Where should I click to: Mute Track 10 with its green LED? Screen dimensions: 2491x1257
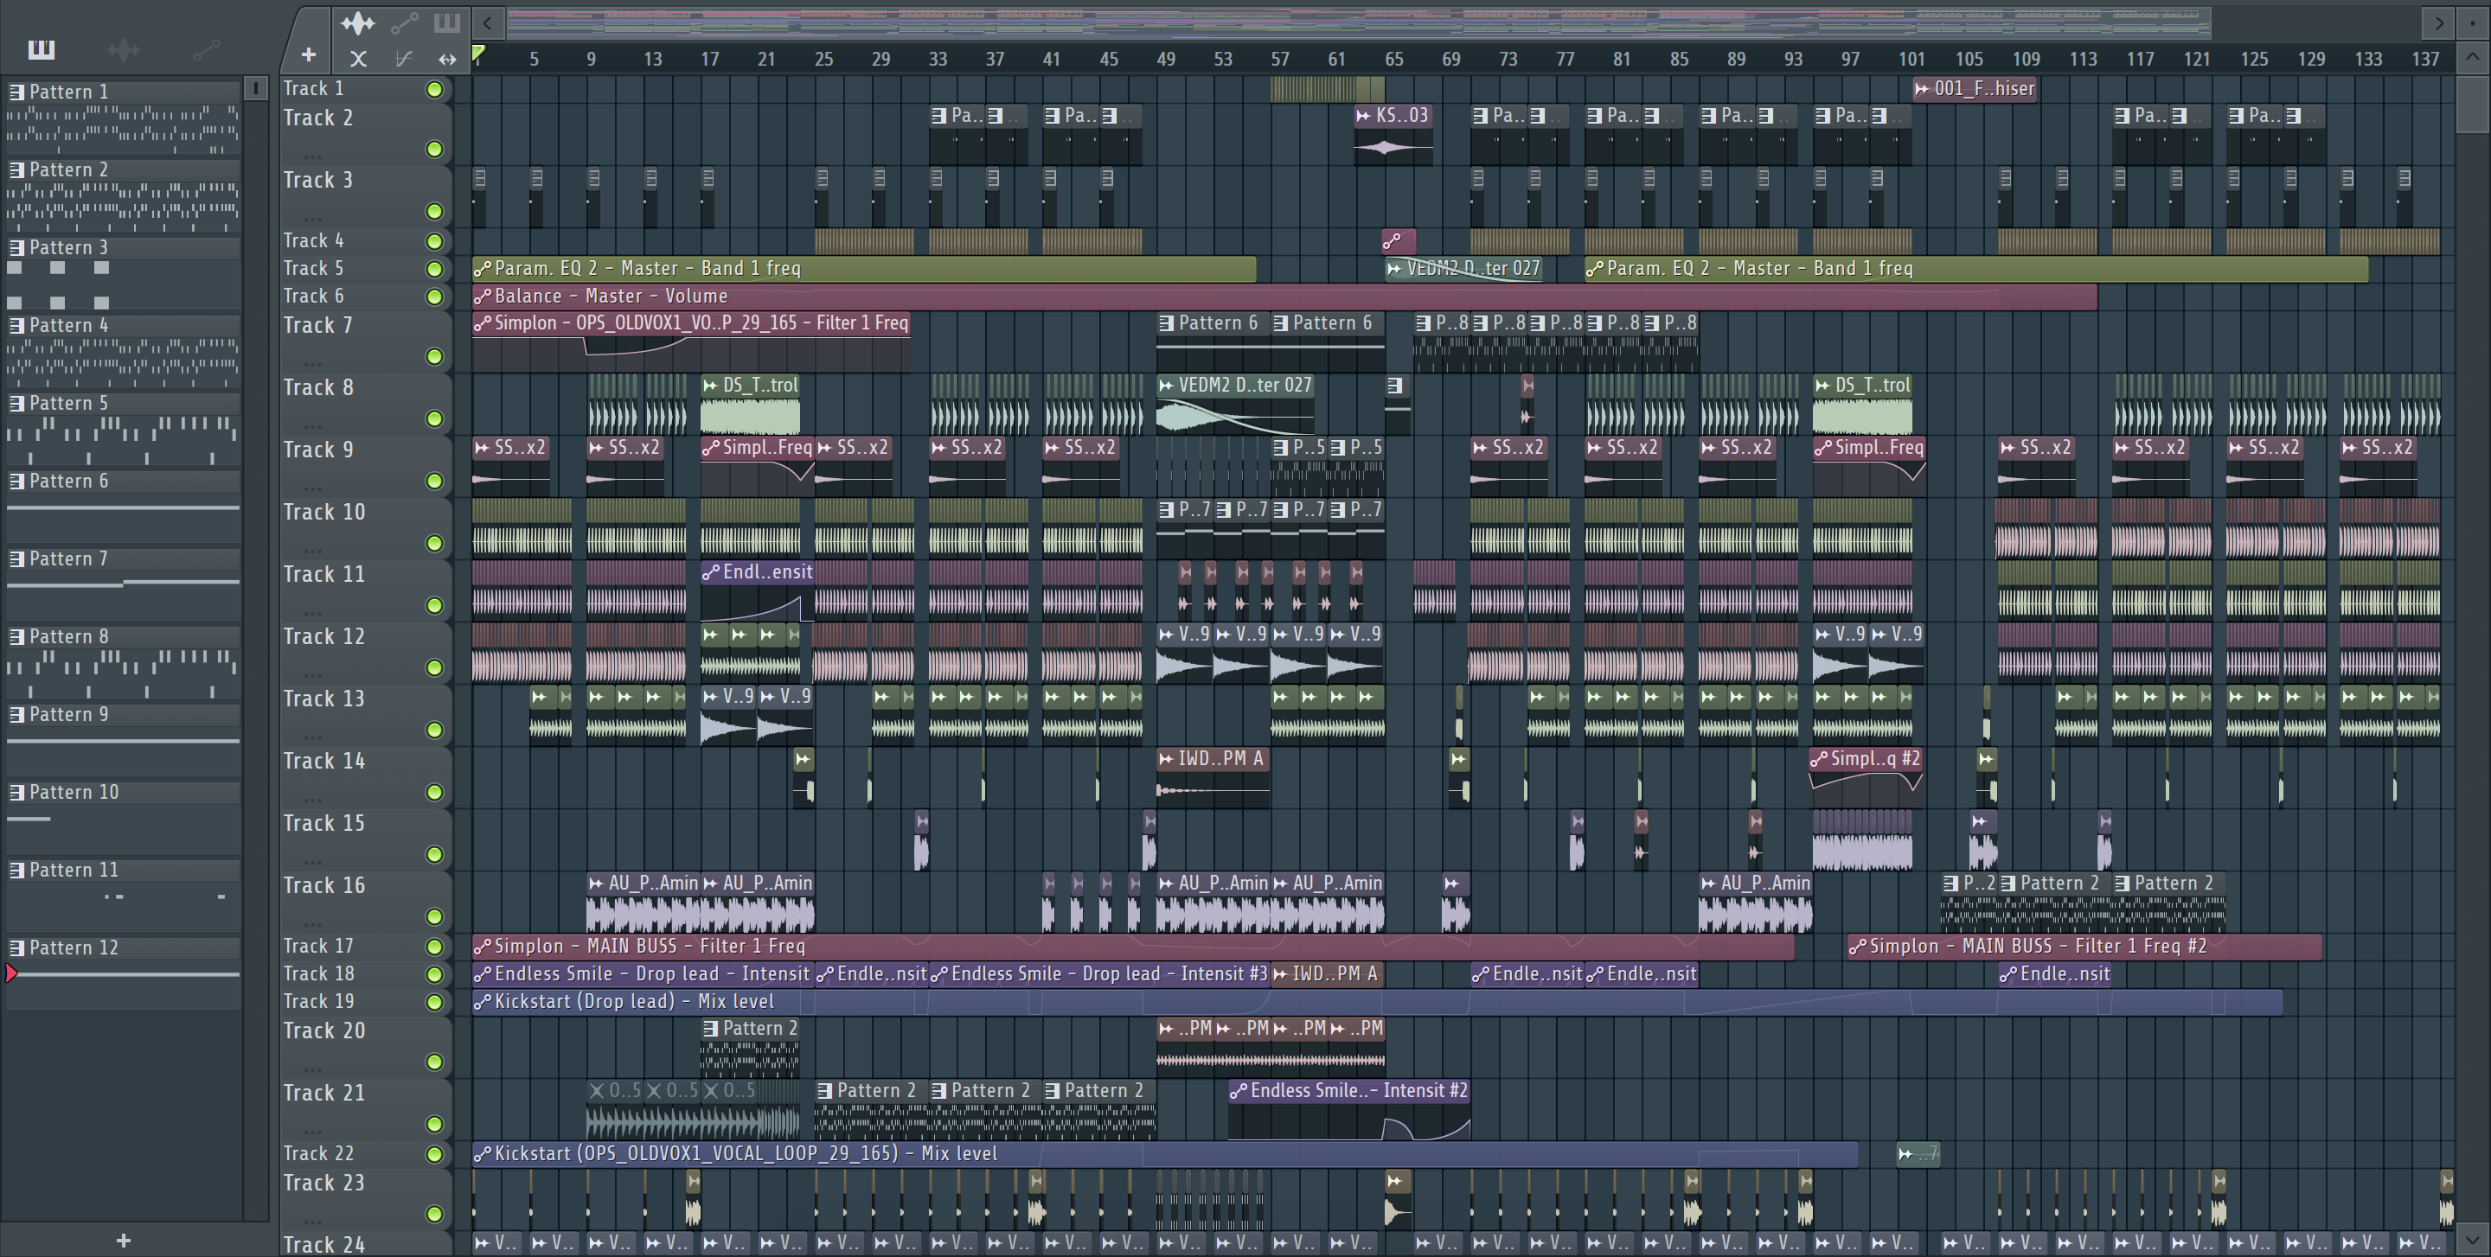(x=435, y=543)
